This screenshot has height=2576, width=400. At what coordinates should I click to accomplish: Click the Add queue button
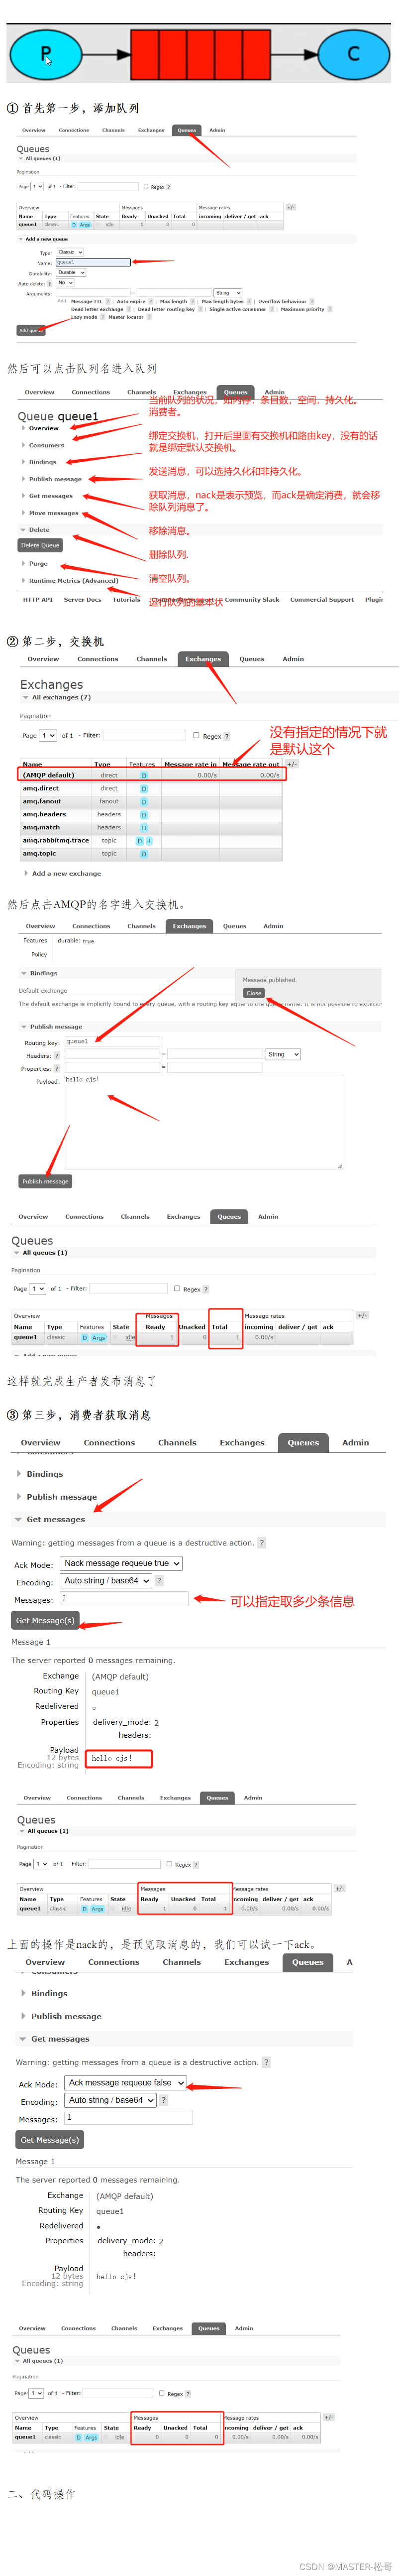(30, 330)
